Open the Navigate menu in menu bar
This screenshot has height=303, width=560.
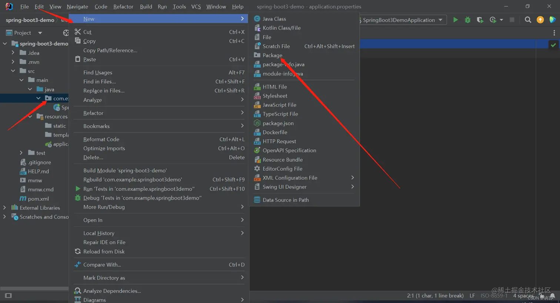point(77,7)
